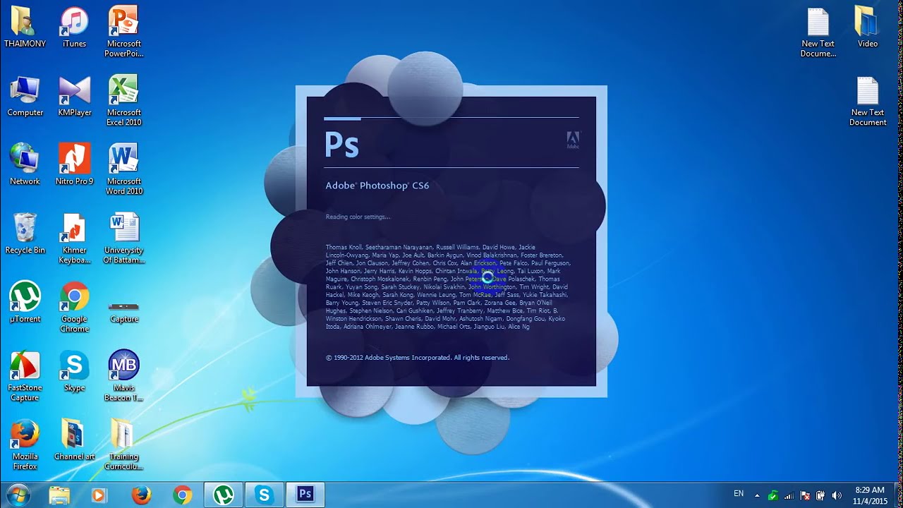Launch Chrome from the taskbar
Viewport: 903px width, 508px height.
pos(183,495)
